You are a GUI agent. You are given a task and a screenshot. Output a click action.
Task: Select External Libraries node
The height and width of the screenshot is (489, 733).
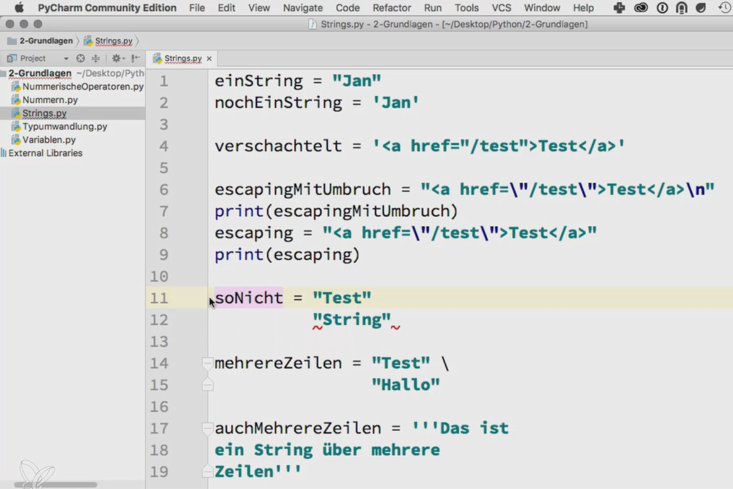pyautogui.click(x=45, y=153)
